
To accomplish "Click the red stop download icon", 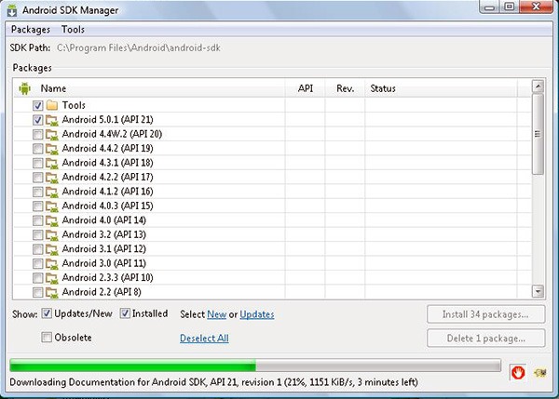I will pos(518,372).
